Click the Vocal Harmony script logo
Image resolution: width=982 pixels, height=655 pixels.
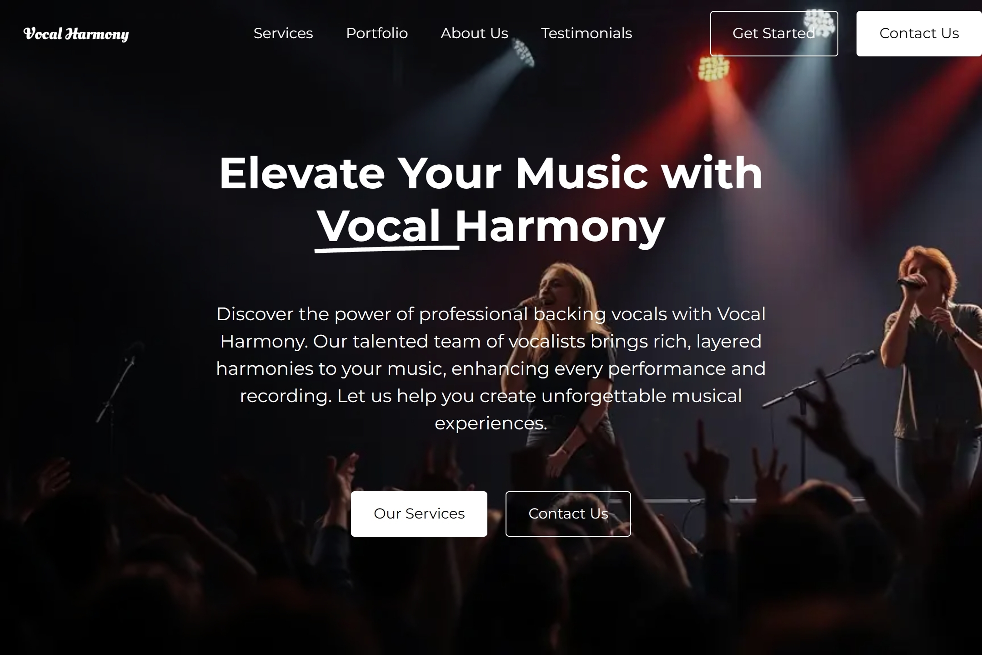tap(76, 34)
